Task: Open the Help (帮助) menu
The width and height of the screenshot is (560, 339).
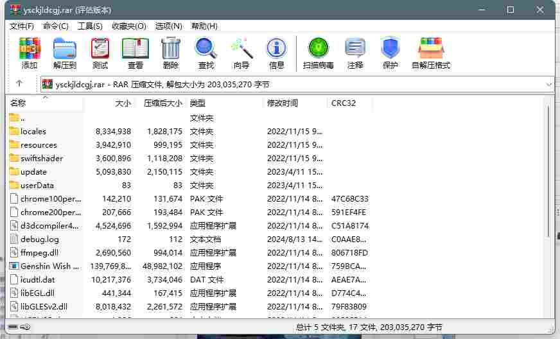Action: [204, 26]
